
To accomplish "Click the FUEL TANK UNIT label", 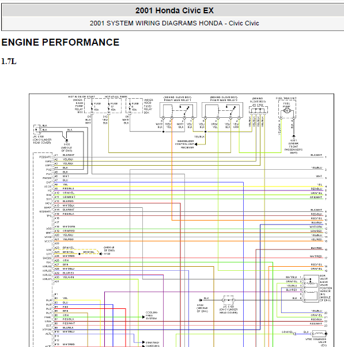I will click(x=286, y=98).
